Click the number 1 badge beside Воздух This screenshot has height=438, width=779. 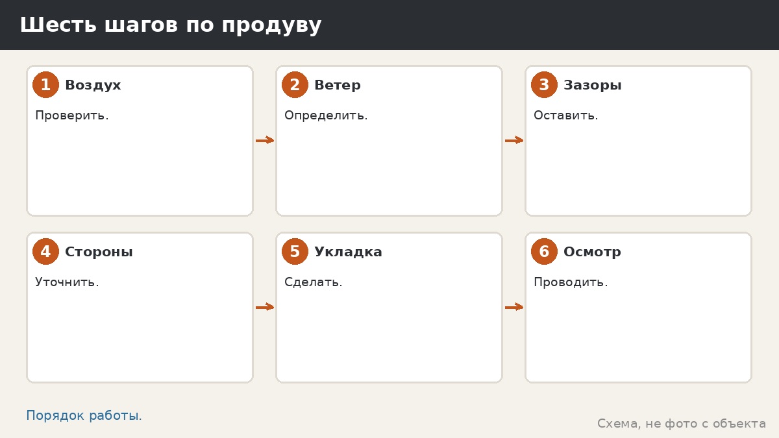(45, 85)
